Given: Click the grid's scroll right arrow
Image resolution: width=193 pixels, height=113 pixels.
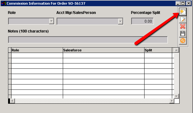Looking at the screenshot, I should (x=172, y=101).
